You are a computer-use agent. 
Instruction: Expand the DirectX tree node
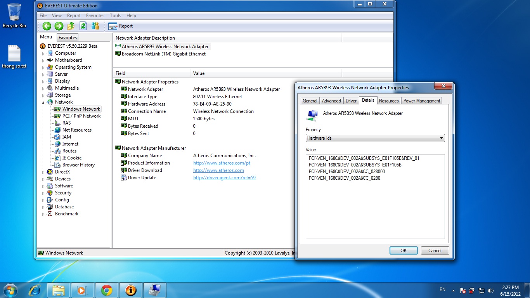click(x=43, y=172)
